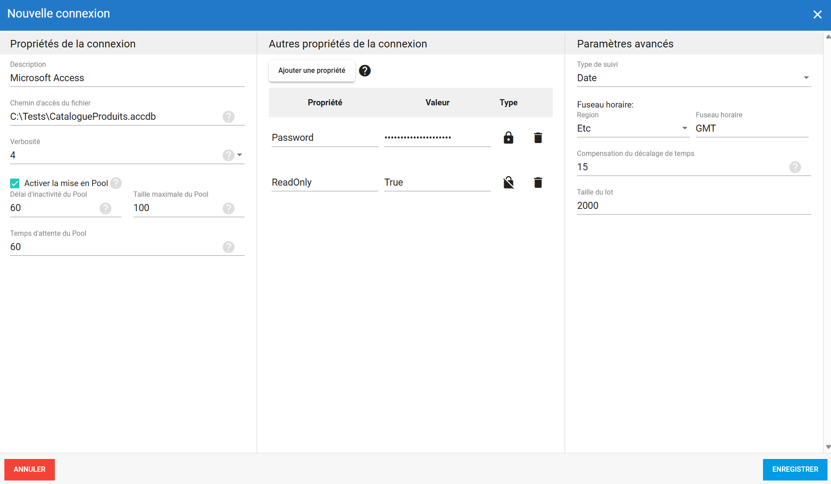Click the True value field
The height and width of the screenshot is (484, 831).
click(x=437, y=183)
